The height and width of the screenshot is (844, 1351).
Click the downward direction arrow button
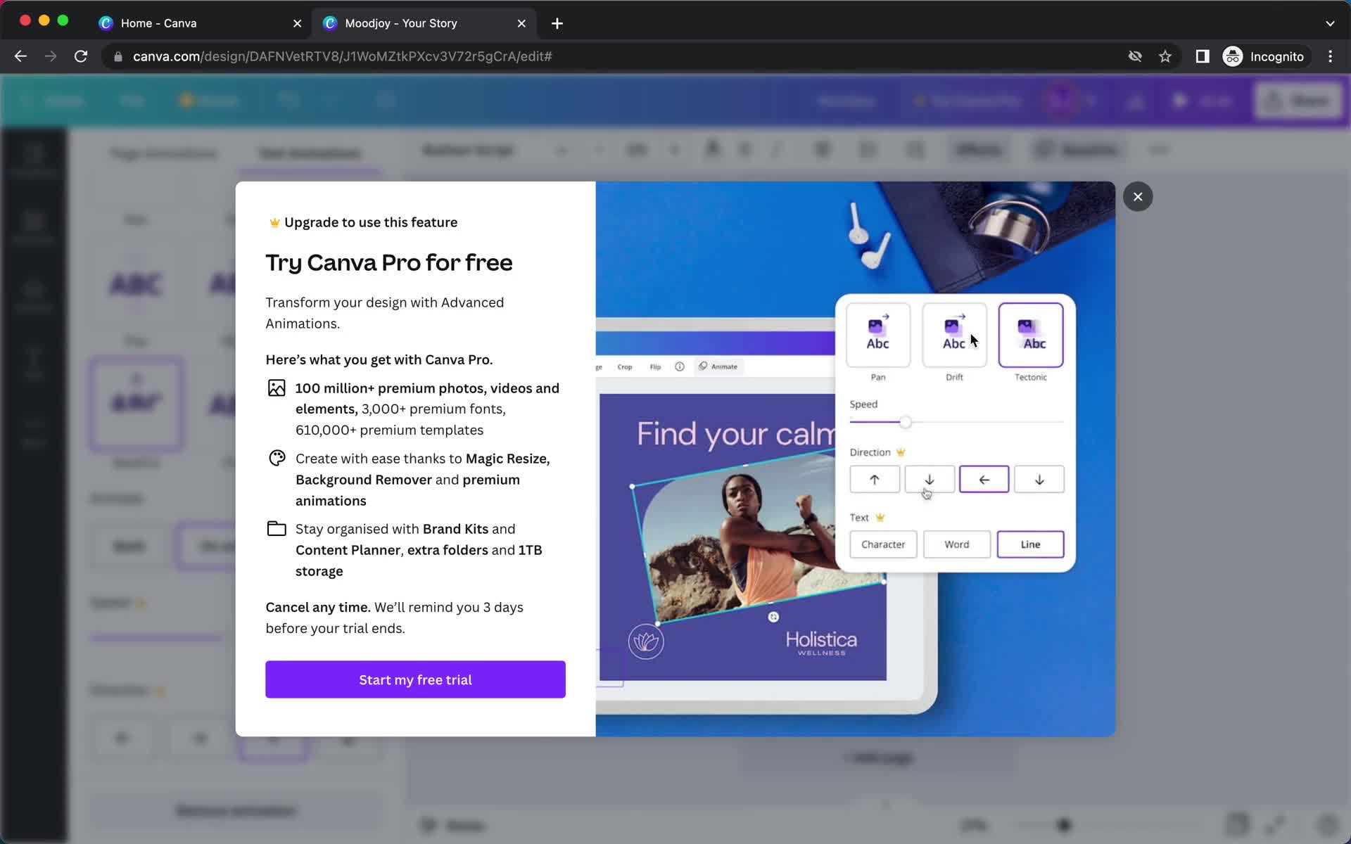click(x=928, y=478)
